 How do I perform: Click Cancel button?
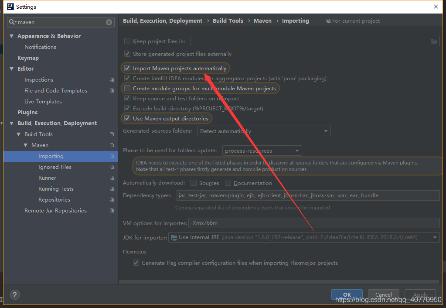point(383,294)
